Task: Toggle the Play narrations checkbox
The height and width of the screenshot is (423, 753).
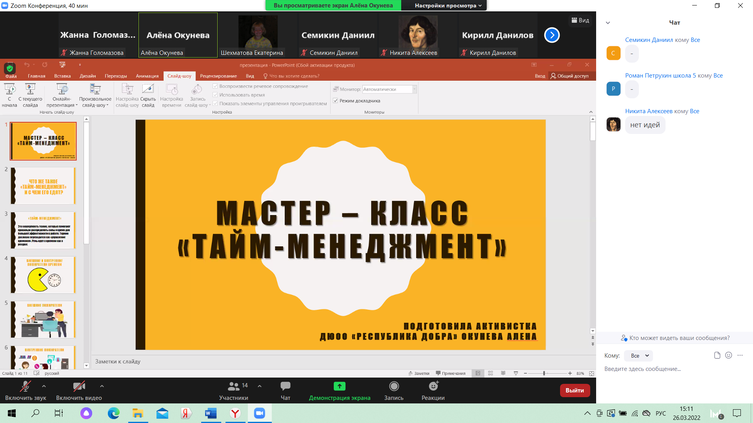Action: click(215, 86)
